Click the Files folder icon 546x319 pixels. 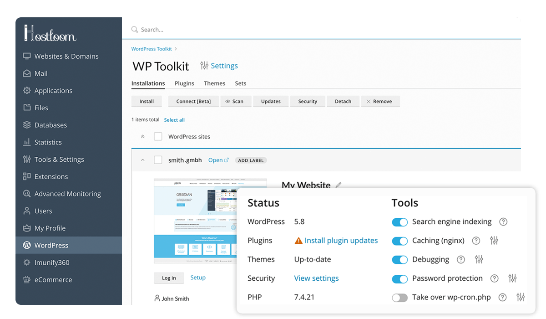tap(27, 108)
